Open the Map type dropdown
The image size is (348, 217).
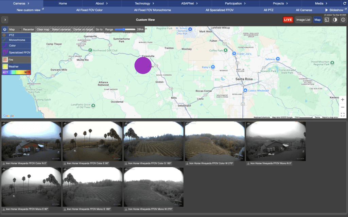click(x=15, y=29)
